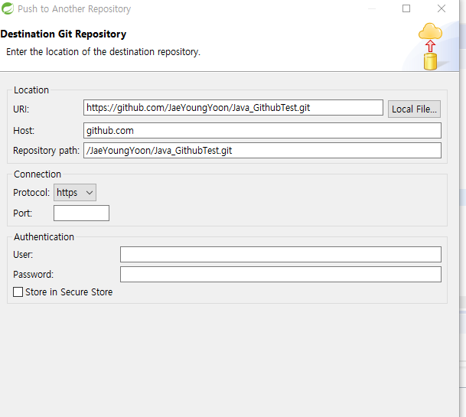Click the 'Enter the location of the destination repository.' text
This screenshot has height=417, width=466.
(103, 52)
